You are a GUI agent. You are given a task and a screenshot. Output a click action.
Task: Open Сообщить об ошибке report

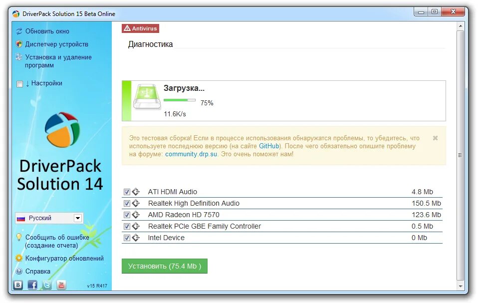pos(57,241)
